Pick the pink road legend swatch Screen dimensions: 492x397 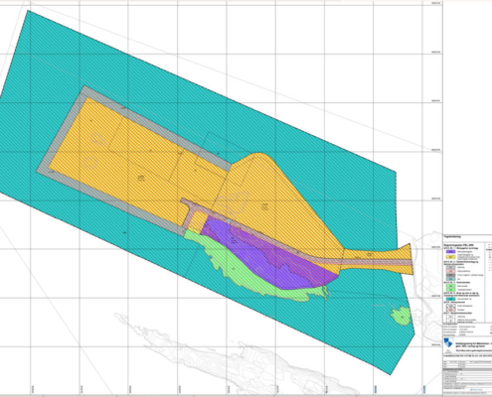[x=451, y=271]
